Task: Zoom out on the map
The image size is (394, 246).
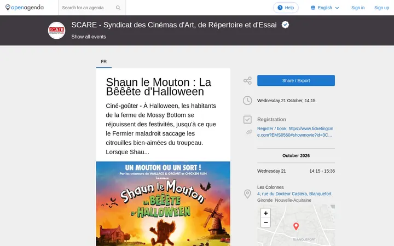Action: click(265, 222)
